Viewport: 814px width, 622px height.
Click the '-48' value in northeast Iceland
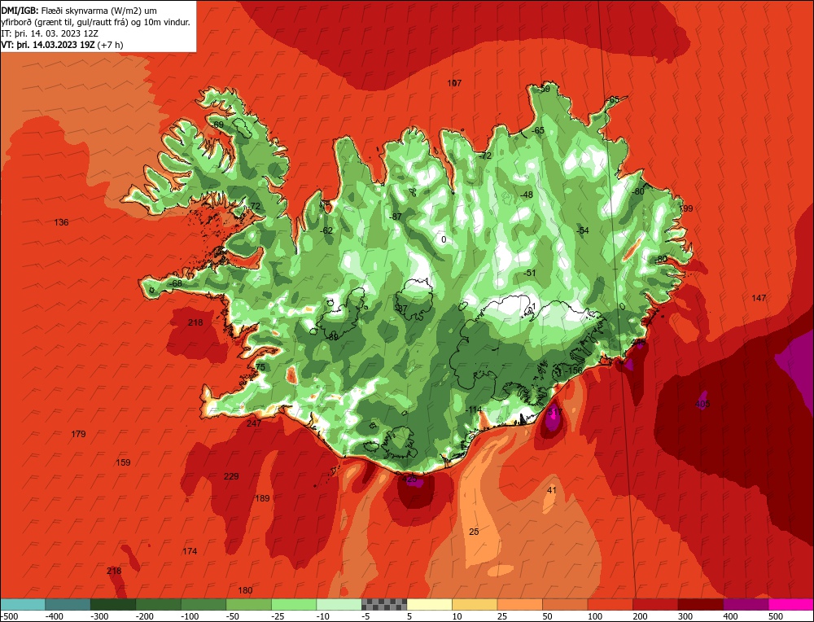527,195
